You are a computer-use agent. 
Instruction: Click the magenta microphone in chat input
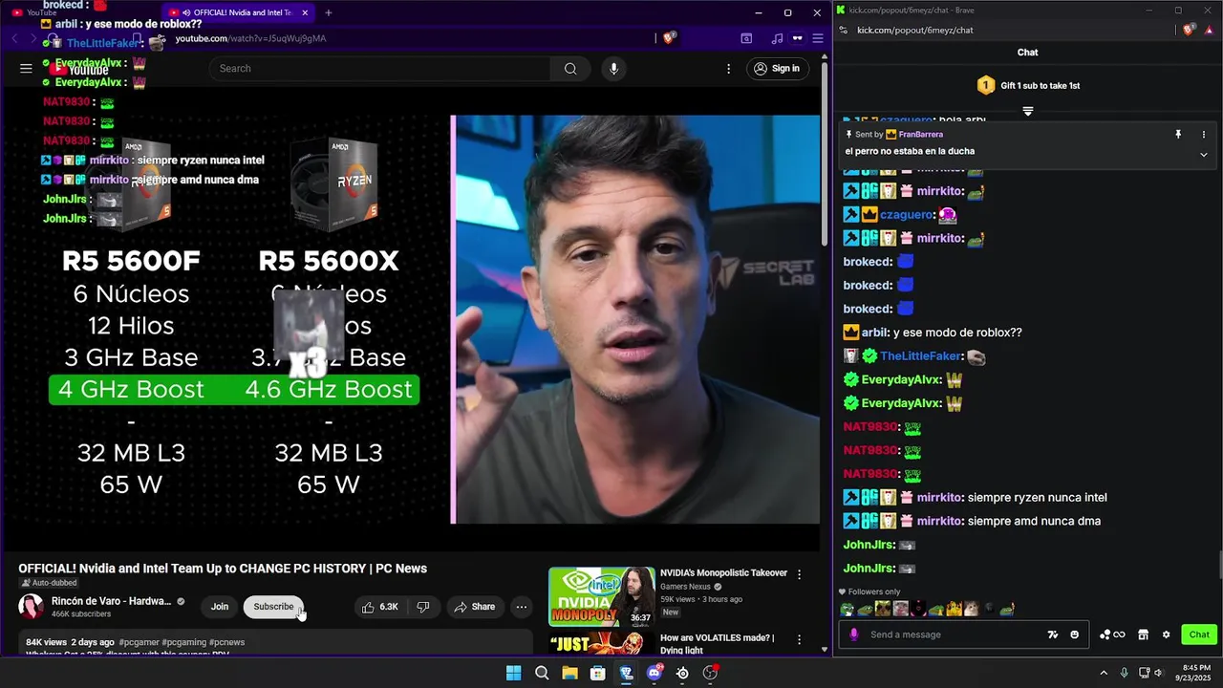coord(854,634)
